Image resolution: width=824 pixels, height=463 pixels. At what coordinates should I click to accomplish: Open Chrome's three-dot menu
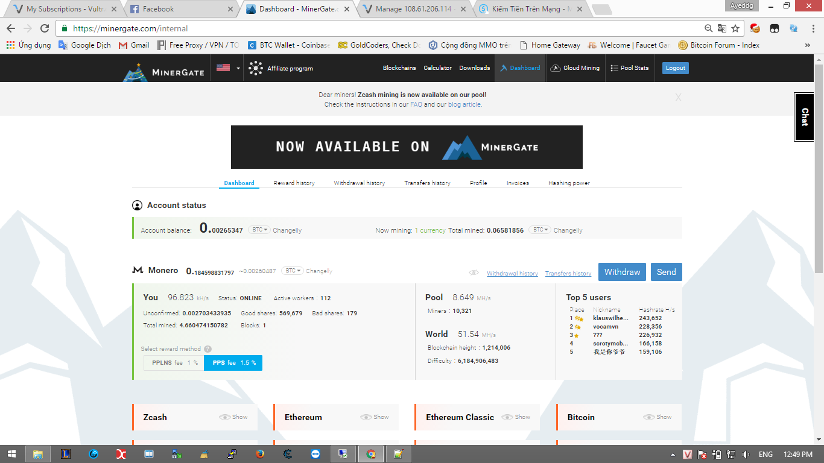coord(812,28)
